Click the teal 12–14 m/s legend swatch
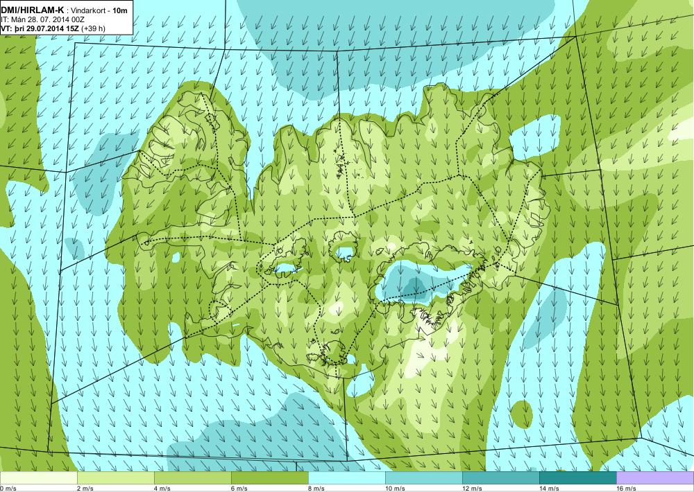The width and height of the screenshot is (694, 492). click(501, 478)
